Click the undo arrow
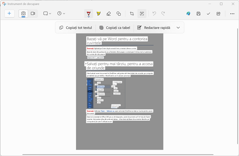239x156 pixels. [154, 14]
